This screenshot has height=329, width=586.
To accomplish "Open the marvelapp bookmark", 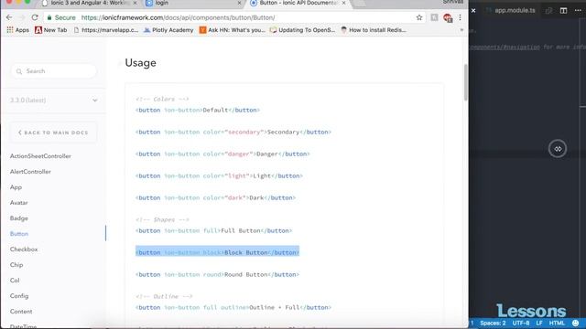I will [x=106, y=30].
